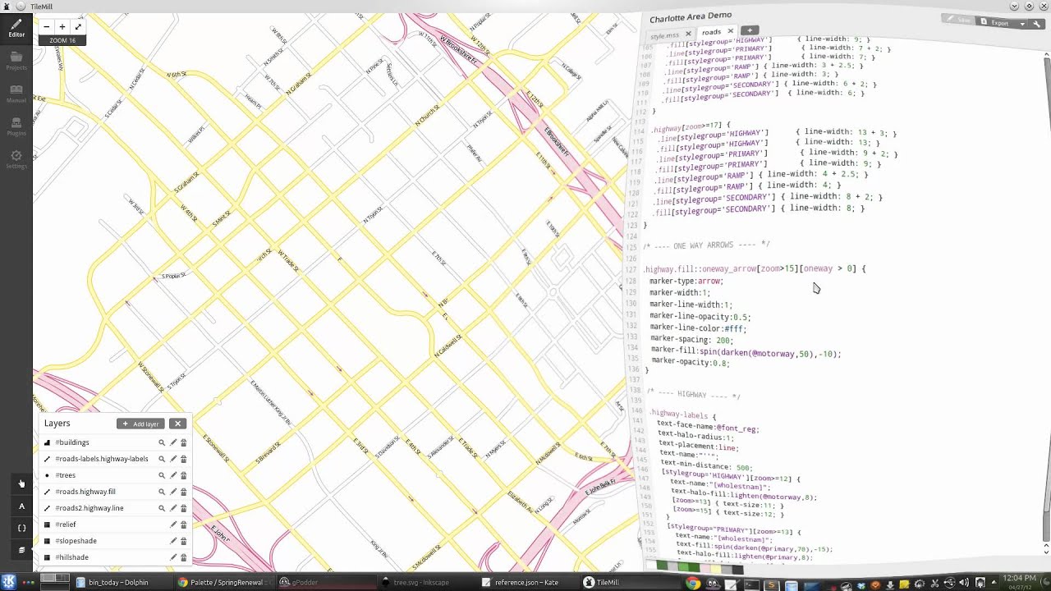
Task: Edit the #roads2.highway.line layer
Action: click(x=173, y=508)
